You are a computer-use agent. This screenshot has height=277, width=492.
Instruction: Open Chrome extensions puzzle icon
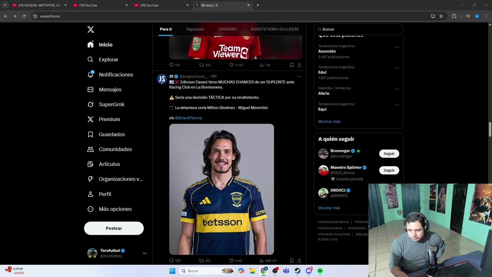pyautogui.click(x=454, y=16)
